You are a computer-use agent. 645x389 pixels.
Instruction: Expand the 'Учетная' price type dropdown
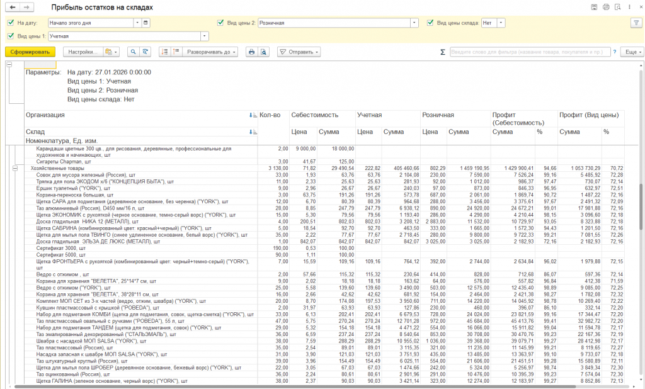point(205,37)
